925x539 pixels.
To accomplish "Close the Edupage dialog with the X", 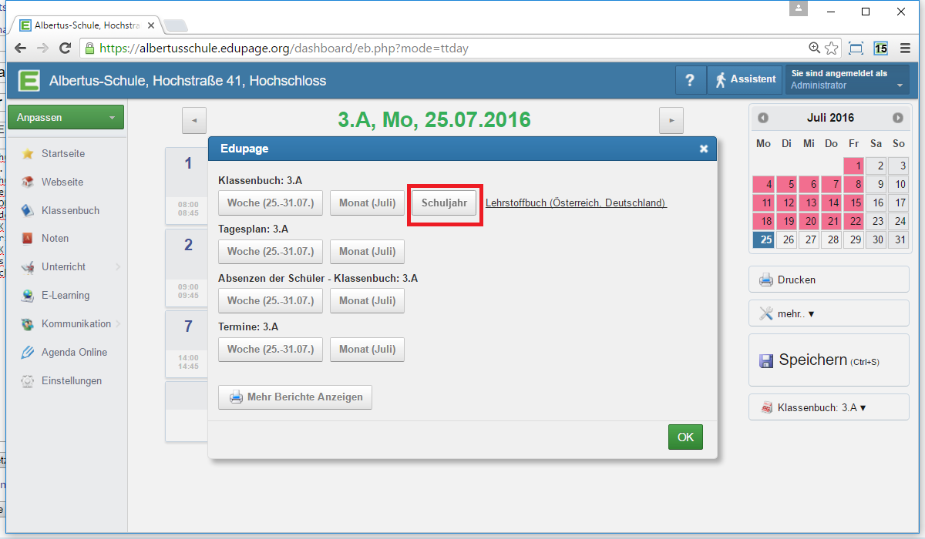I will (x=704, y=149).
